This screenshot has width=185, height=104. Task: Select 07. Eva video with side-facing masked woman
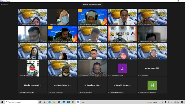point(62,51)
